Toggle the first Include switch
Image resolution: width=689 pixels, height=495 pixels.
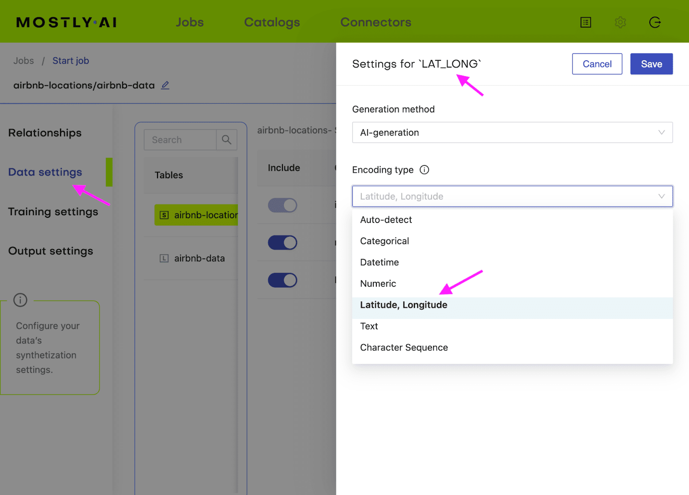coord(282,205)
